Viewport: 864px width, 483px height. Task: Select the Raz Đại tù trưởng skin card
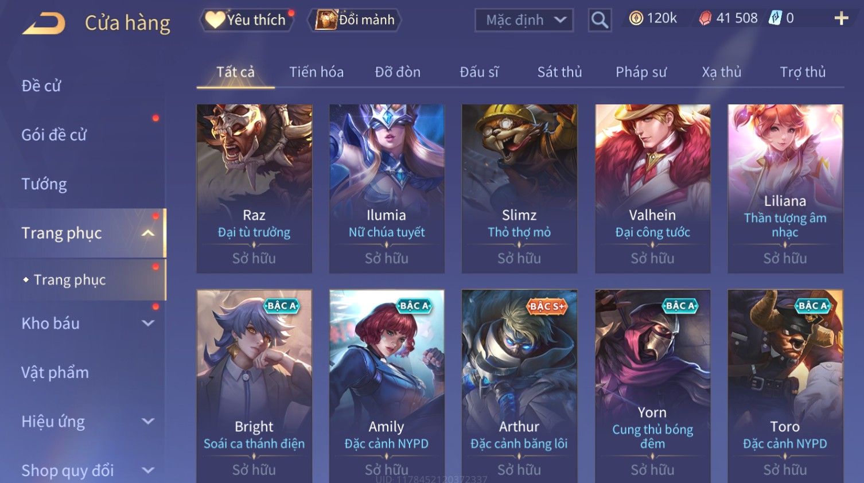tap(254, 189)
